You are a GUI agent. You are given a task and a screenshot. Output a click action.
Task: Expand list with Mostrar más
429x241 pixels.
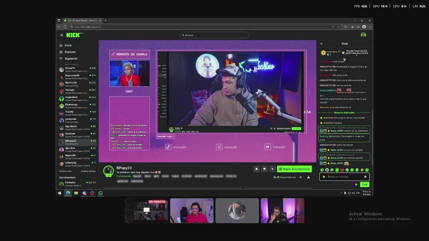click(x=65, y=171)
